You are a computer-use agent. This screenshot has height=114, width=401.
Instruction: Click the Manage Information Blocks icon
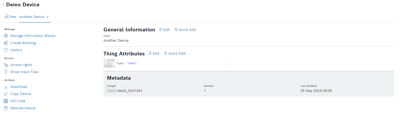coord(6,36)
